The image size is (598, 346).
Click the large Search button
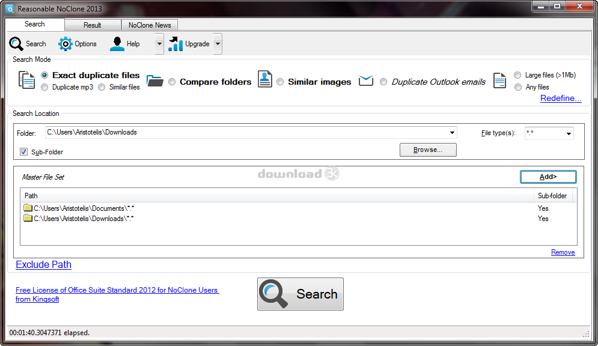(x=300, y=294)
